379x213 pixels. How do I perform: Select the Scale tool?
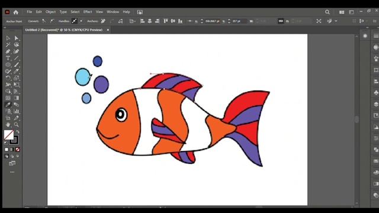16,78
